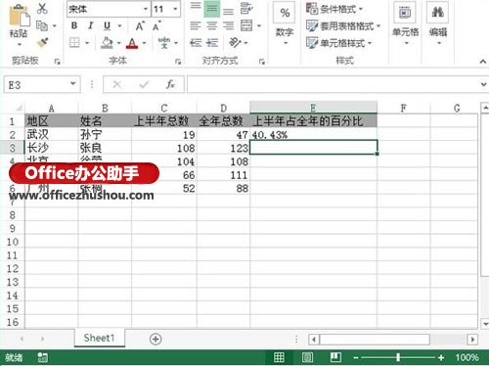The height and width of the screenshot is (366, 489).
Task: Select cell containing 40.43%
Action: pyautogui.click(x=313, y=134)
